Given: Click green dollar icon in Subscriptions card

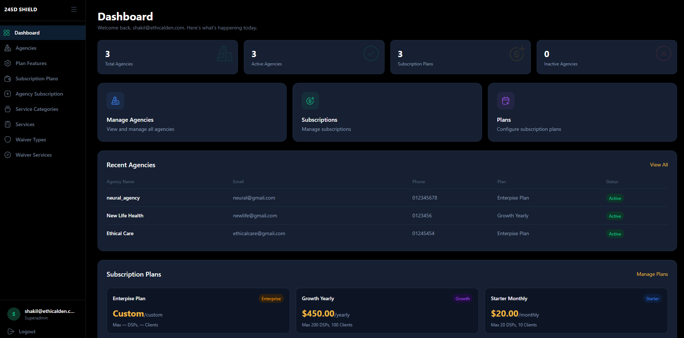Looking at the screenshot, I should tap(310, 101).
